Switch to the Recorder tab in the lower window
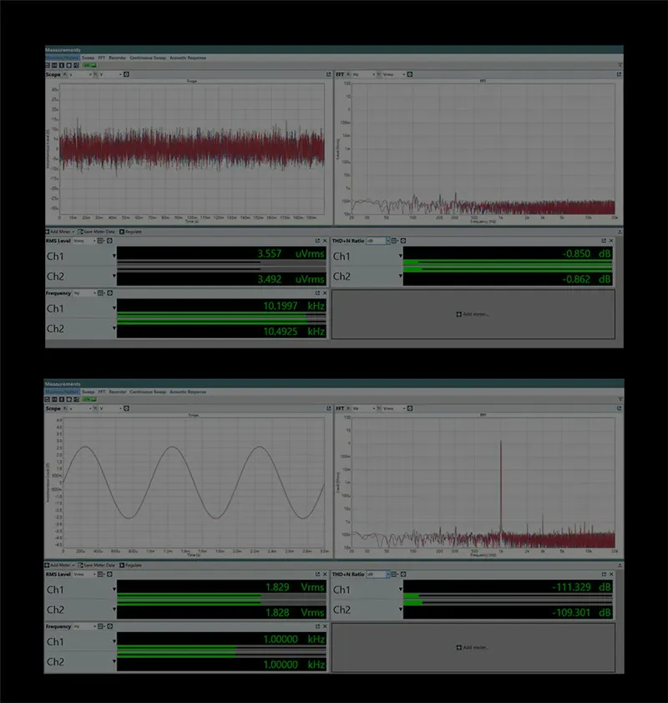Image resolution: width=668 pixels, height=703 pixels. click(x=117, y=392)
